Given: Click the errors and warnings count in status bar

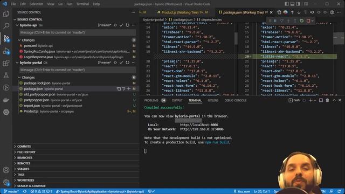Looking at the screenshot, I should 42,191.
